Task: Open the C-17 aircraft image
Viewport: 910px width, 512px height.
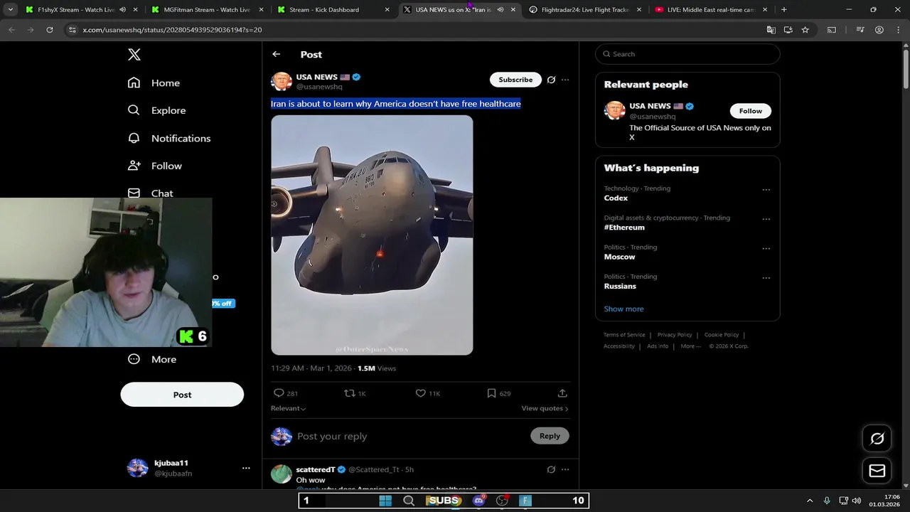Action: [372, 235]
